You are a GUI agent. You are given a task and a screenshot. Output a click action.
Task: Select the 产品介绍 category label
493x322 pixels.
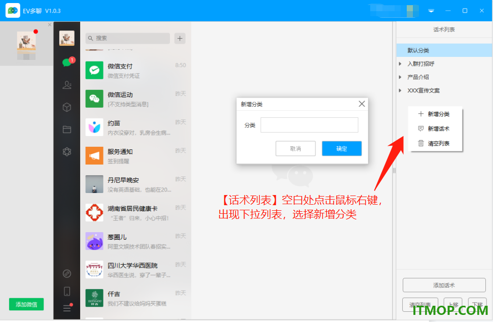point(418,77)
